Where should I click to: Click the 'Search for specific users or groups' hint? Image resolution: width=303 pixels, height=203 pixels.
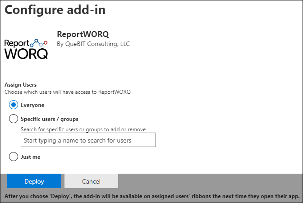click(83, 129)
